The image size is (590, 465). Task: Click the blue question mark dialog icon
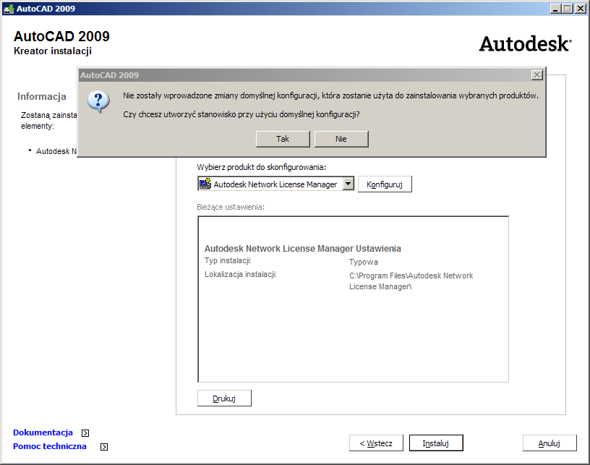(98, 101)
